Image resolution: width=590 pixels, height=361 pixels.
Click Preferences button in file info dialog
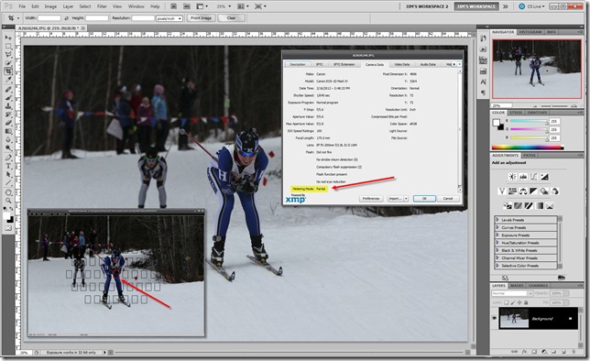tap(371, 199)
